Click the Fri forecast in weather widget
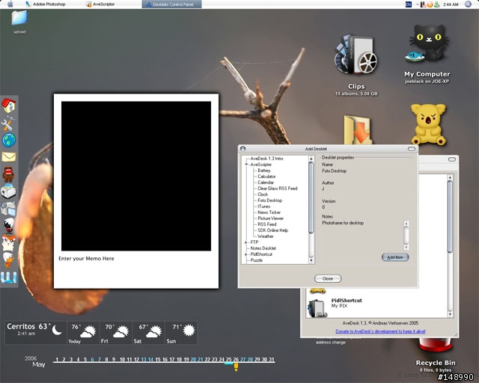Viewport: 479px width, 383px height. 116,332
